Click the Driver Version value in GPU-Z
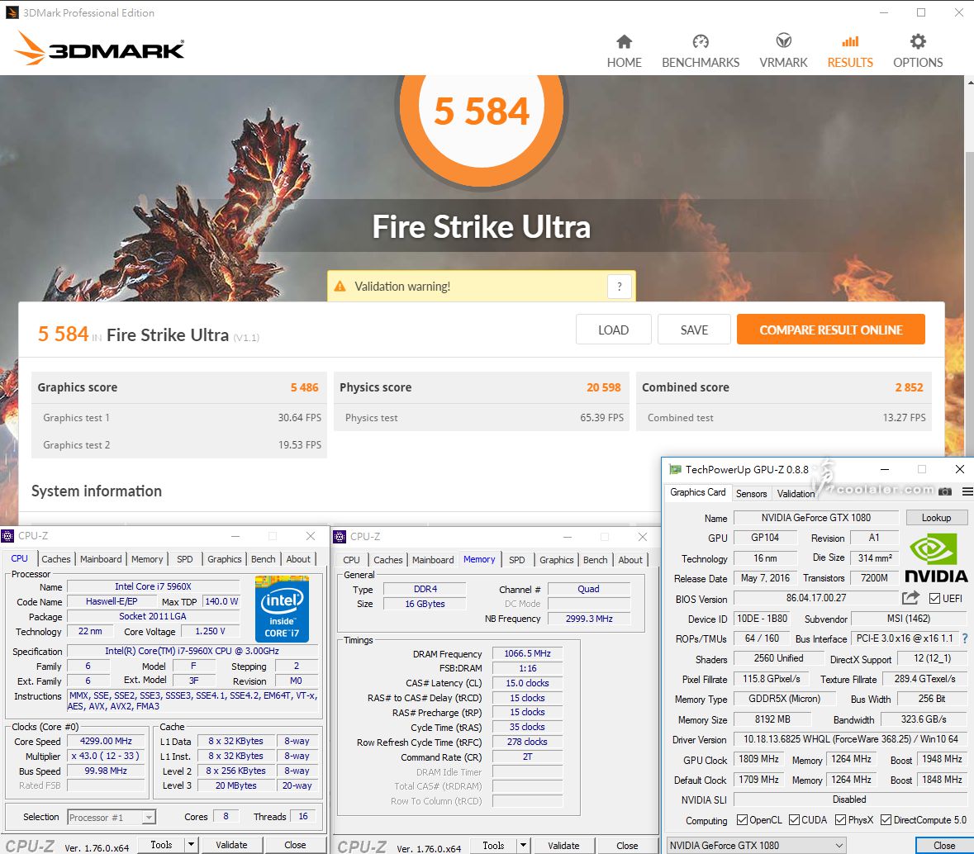Viewport: 974px width, 854px height. [850, 739]
